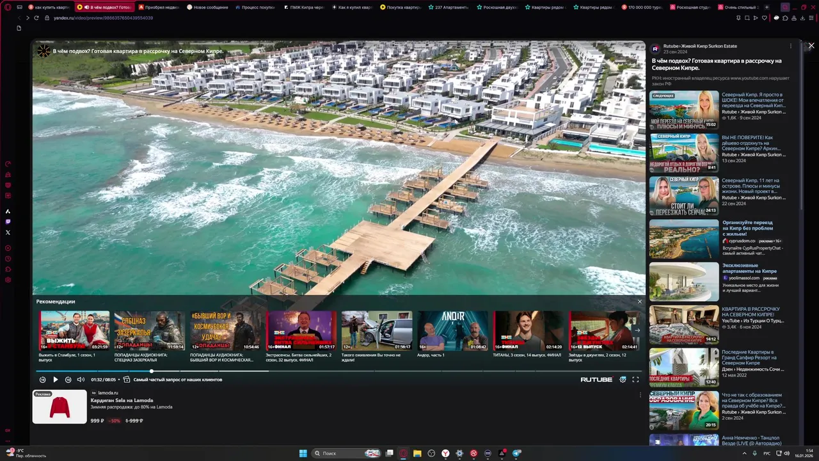Switch РУС keyboard language indicator
This screenshot has height=461, width=819.
[x=767, y=453]
